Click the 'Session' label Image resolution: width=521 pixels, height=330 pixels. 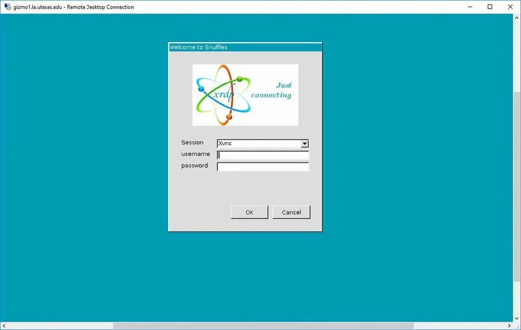(x=192, y=143)
